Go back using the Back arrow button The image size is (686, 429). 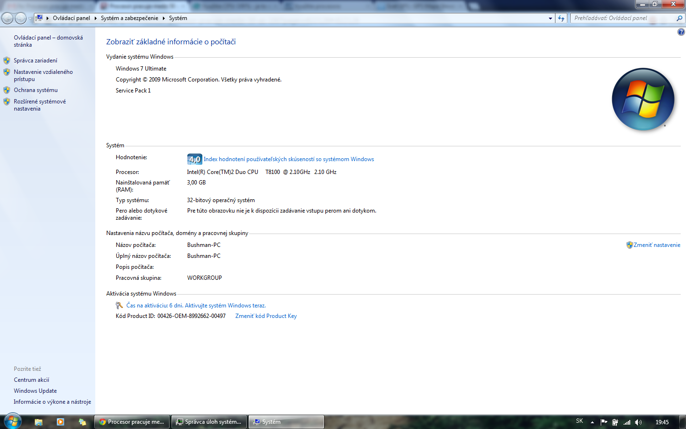pos(7,18)
